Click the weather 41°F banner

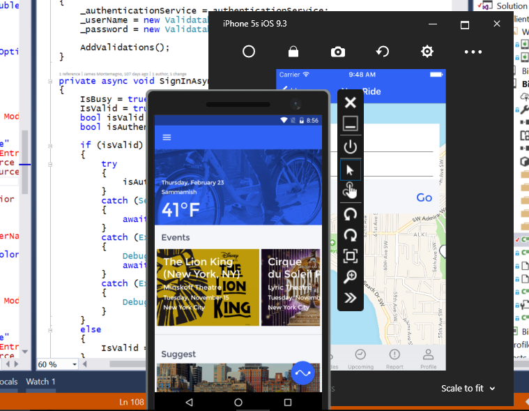point(238,187)
